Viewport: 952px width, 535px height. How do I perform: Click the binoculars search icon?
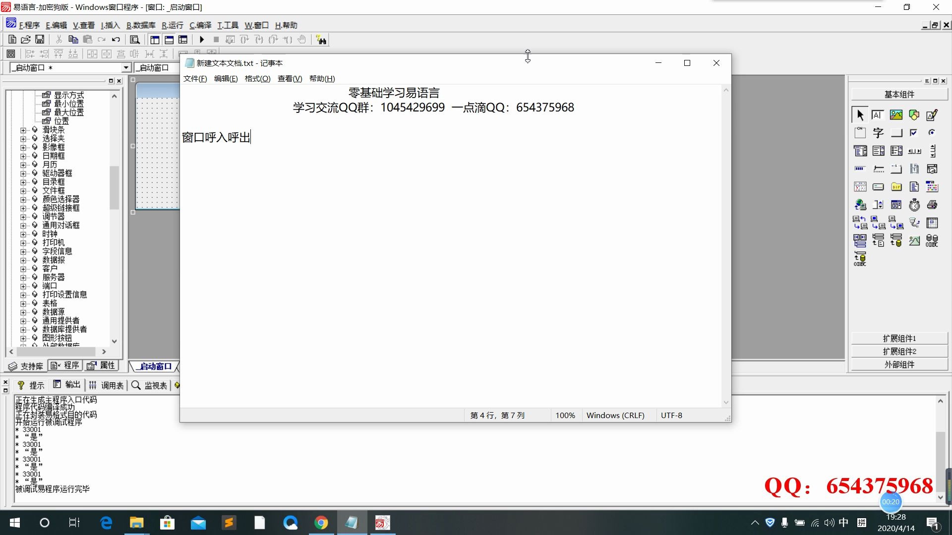[321, 40]
